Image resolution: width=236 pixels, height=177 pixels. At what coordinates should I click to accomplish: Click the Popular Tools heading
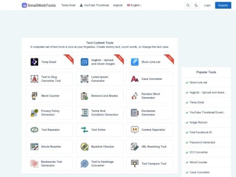[206, 72]
